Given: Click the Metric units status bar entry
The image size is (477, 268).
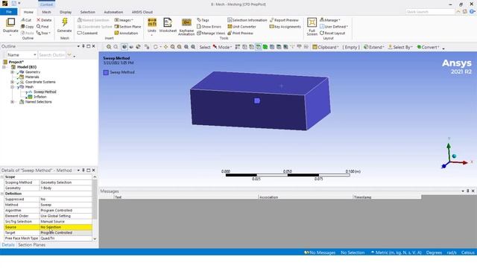Looking at the screenshot, I should pyautogui.click(x=396, y=252).
